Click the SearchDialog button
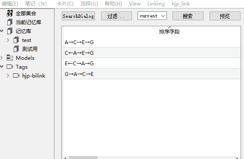Viewport: 244px width, 159px height. 78,16
